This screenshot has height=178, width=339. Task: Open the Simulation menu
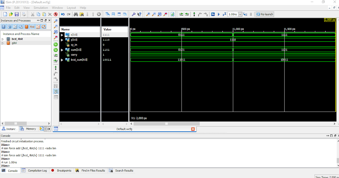click(x=40, y=8)
